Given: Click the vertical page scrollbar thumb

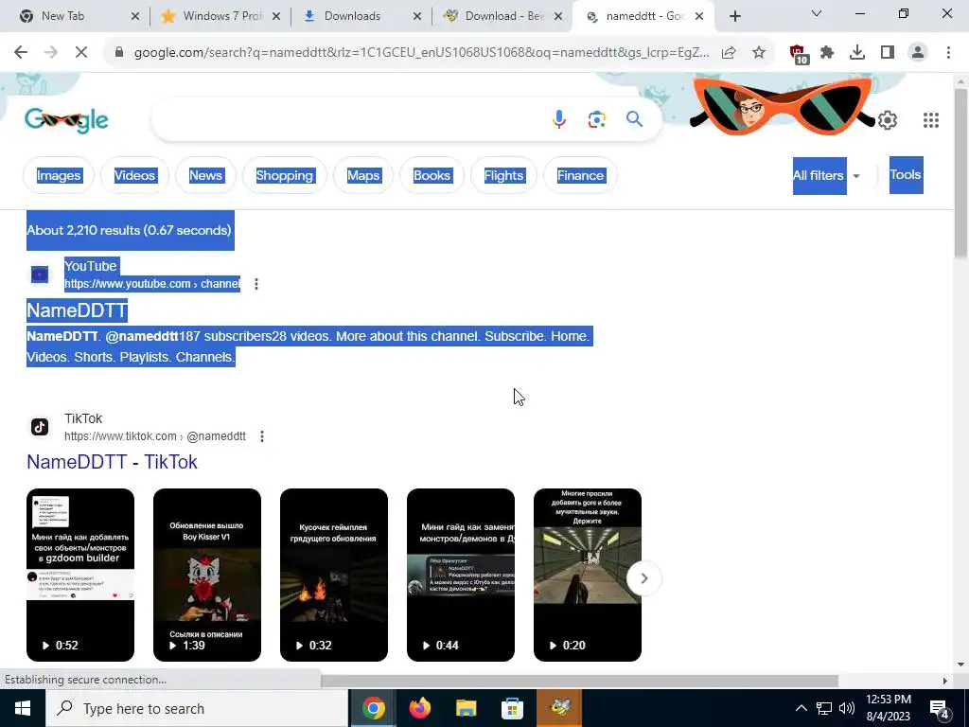Looking at the screenshot, I should [961, 173].
